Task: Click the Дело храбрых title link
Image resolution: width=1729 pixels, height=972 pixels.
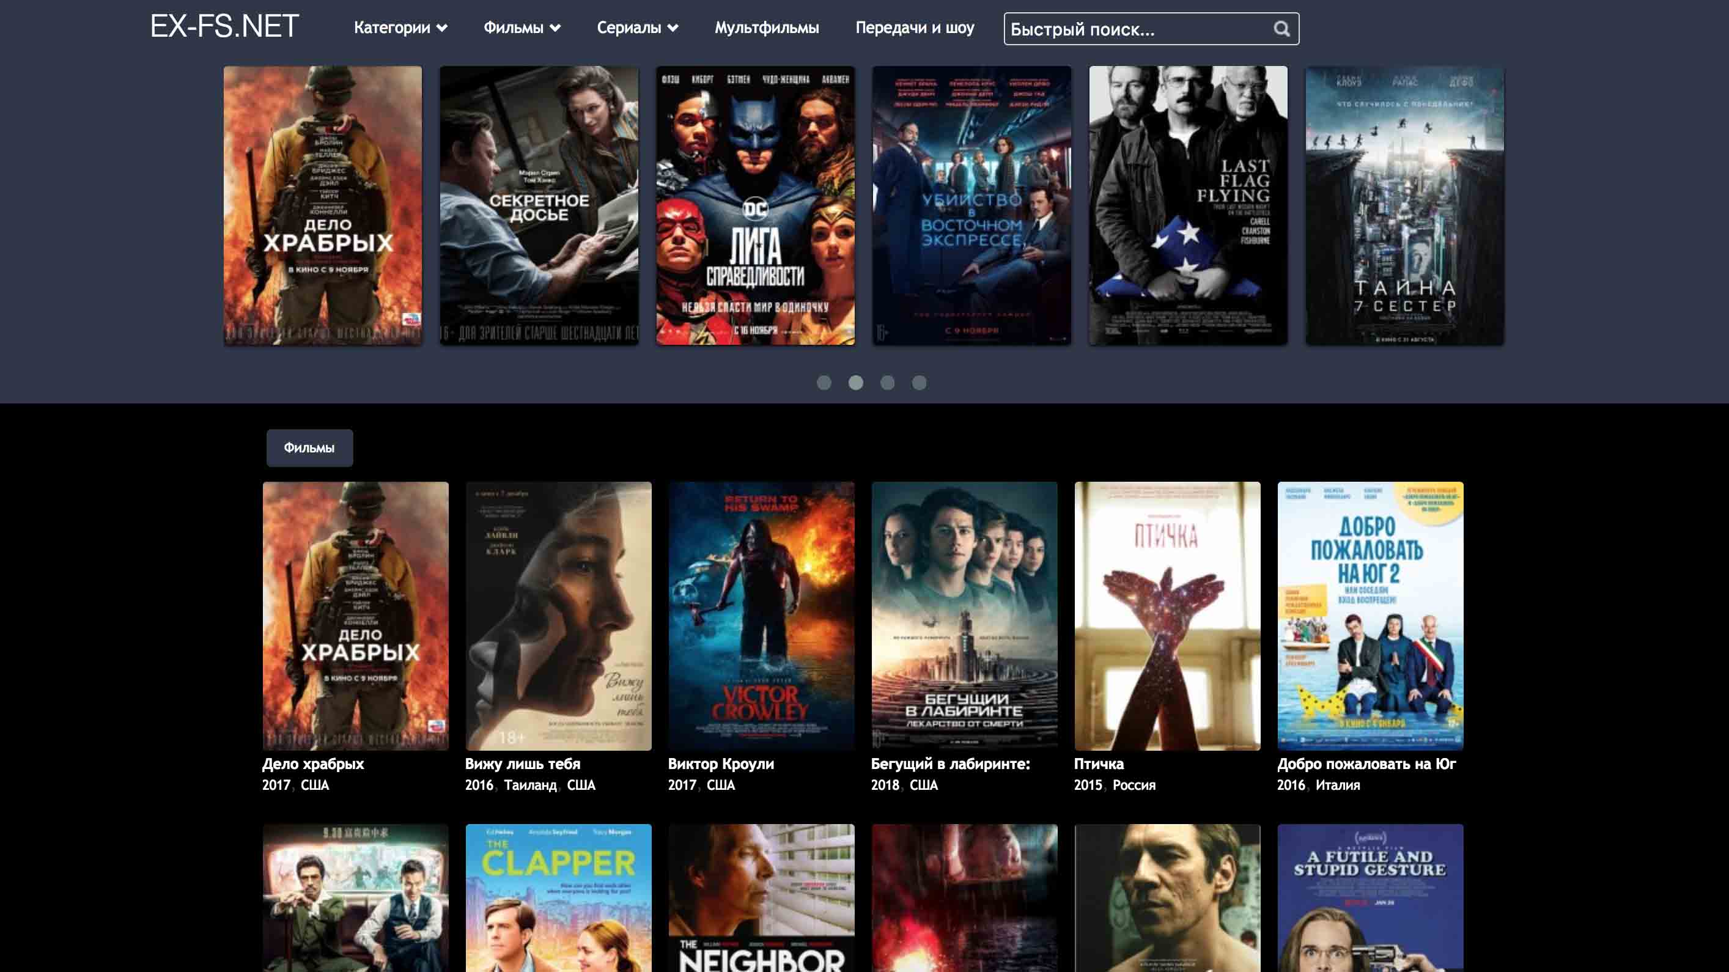Action: 313,764
